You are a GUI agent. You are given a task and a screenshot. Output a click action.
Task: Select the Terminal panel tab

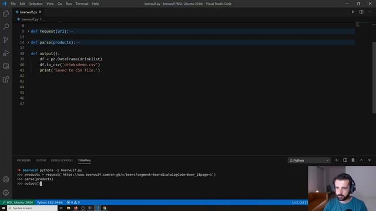(85, 160)
